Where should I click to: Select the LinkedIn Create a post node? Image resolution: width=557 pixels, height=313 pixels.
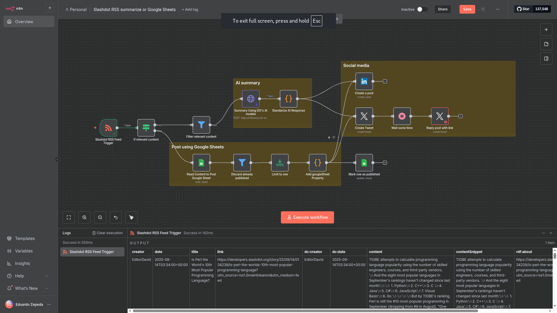(364, 81)
